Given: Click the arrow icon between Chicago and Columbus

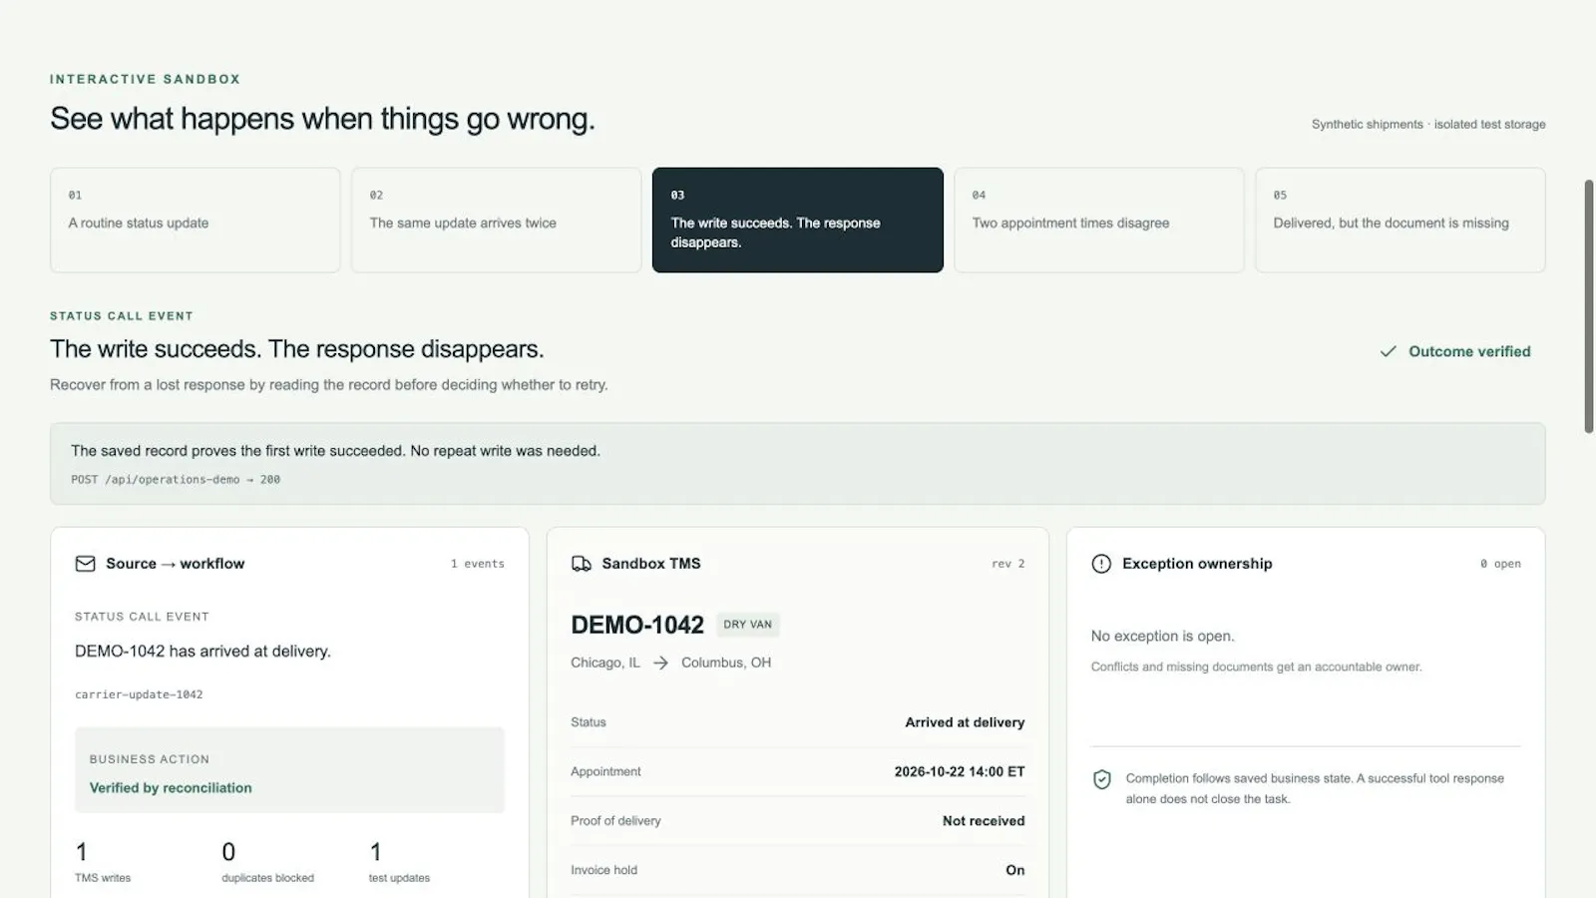Looking at the screenshot, I should pyautogui.click(x=660, y=663).
